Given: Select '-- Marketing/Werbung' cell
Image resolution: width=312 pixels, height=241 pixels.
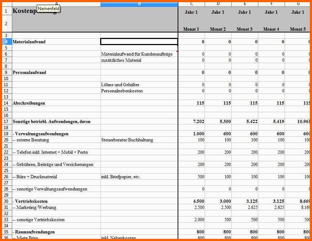Looking at the screenshot, I should click(x=56, y=207).
